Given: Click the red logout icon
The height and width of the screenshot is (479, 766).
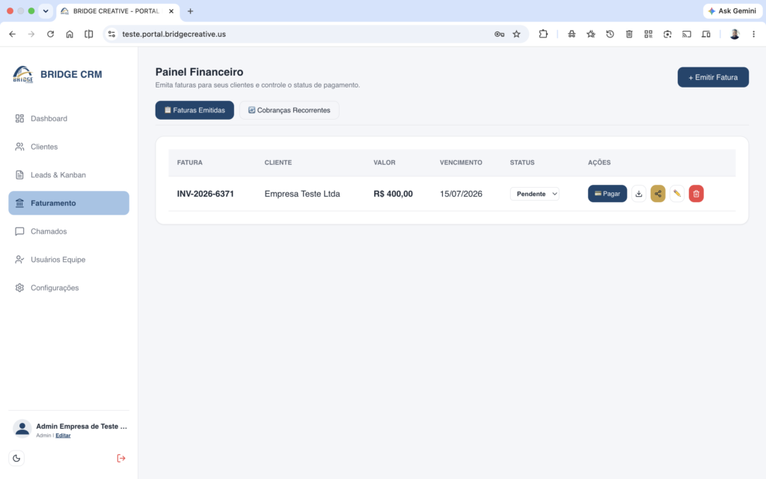Looking at the screenshot, I should [121, 458].
